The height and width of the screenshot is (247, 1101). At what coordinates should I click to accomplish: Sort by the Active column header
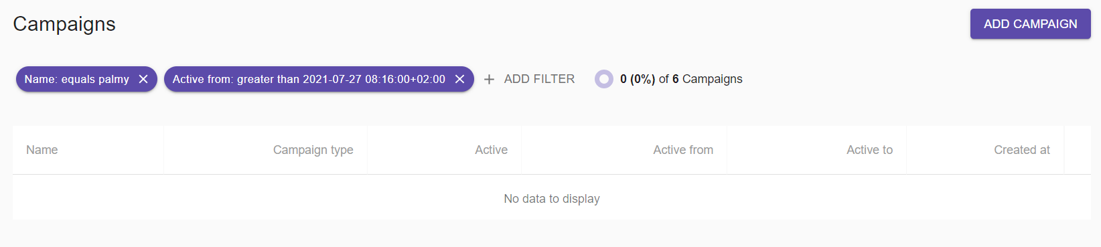click(491, 150)
